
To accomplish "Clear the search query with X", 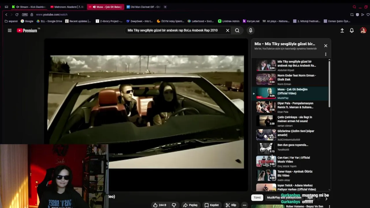I will click(x=227, y=30).
